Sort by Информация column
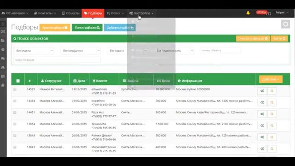The height and width of the screenshot is (166, 295). coord(190,81)
